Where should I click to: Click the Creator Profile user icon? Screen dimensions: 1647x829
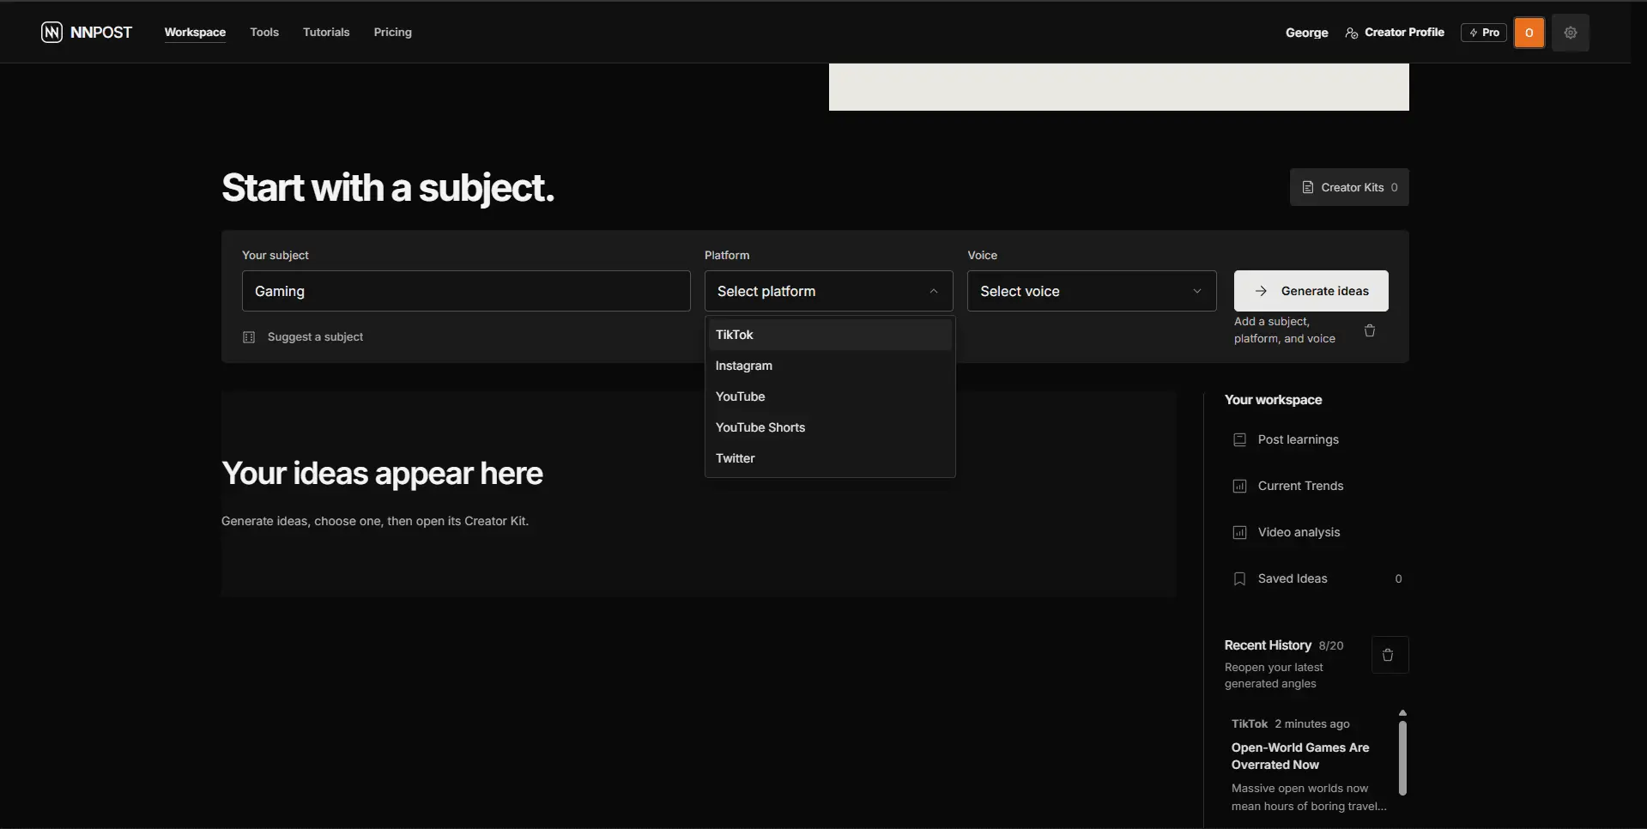[1352, 33]
